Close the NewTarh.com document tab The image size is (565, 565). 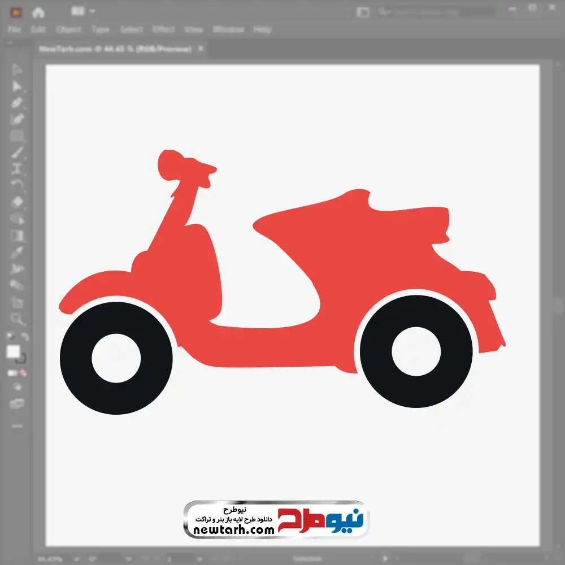[200, 49]
